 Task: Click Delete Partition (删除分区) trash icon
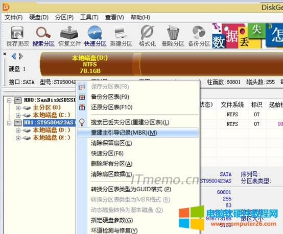tap(173, 36)
